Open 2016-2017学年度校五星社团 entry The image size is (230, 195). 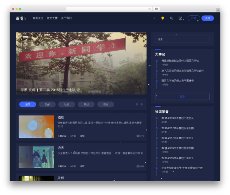pos(178,128)
